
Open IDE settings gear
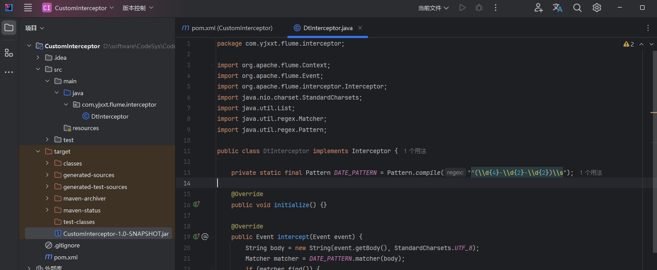pyautogui.click(x=597, y=8)
